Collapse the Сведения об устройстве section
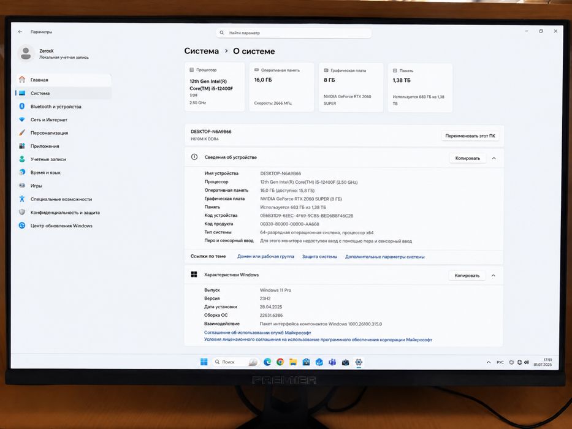This screenshot has height=429, width=572. point(494,158)
